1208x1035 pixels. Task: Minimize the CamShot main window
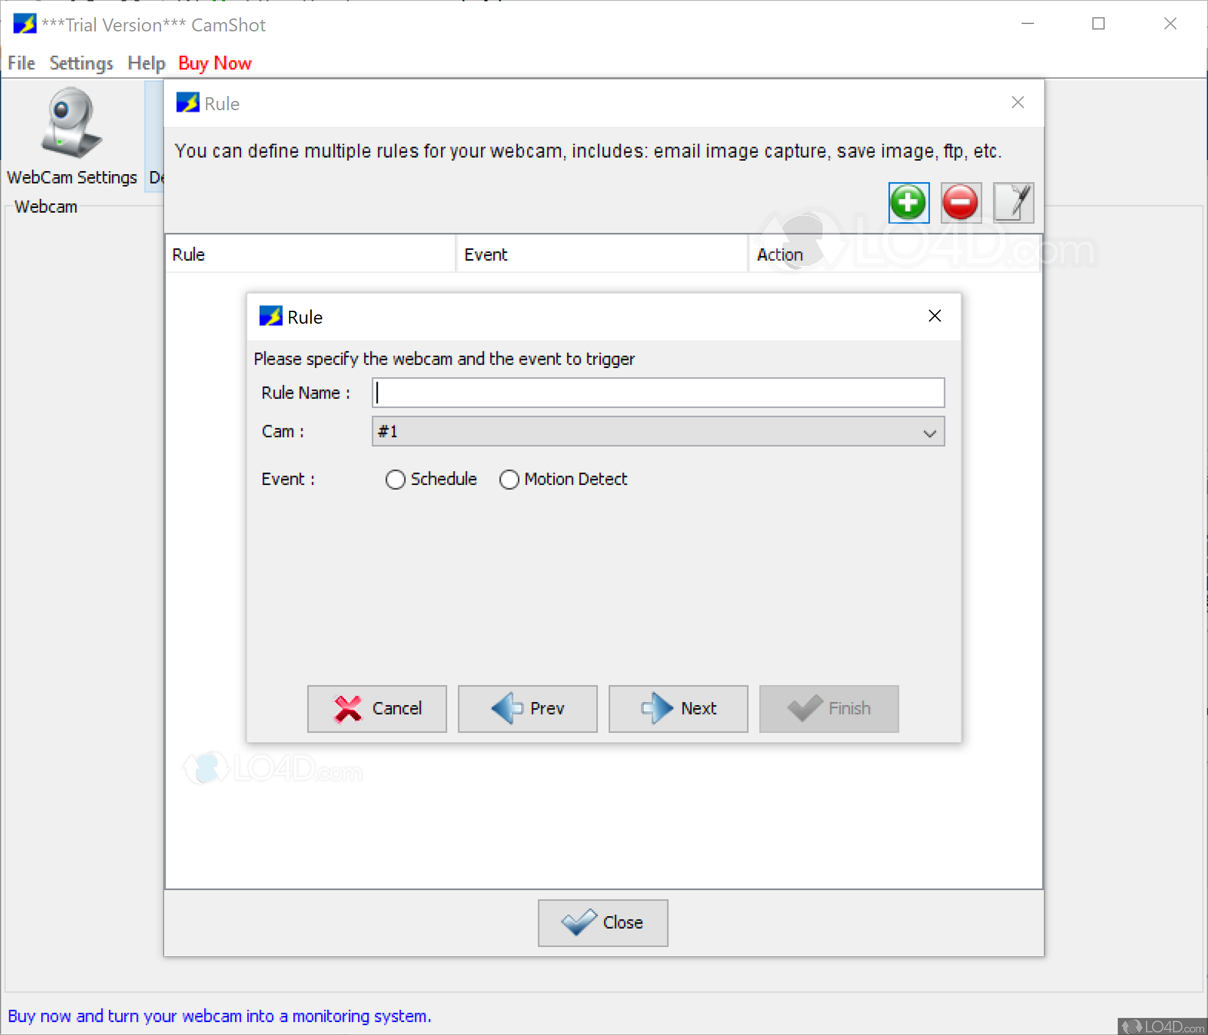point(1028,24)
